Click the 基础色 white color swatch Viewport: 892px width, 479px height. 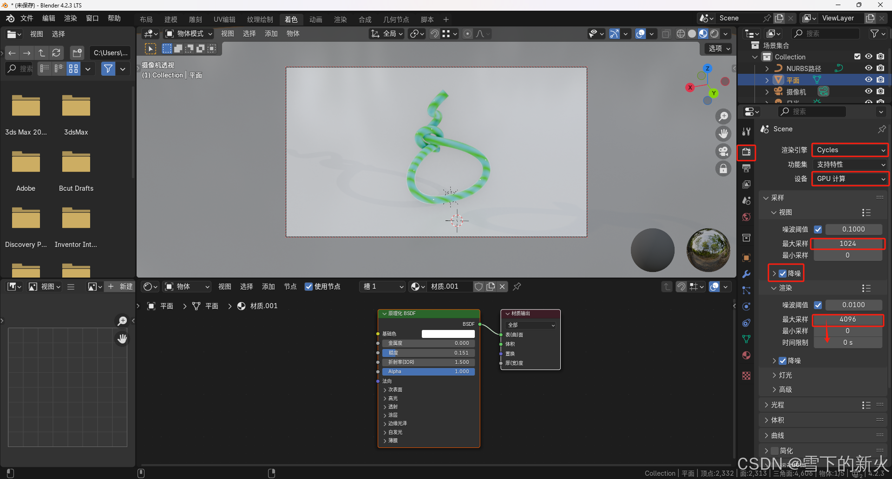(x=448, y=334)
